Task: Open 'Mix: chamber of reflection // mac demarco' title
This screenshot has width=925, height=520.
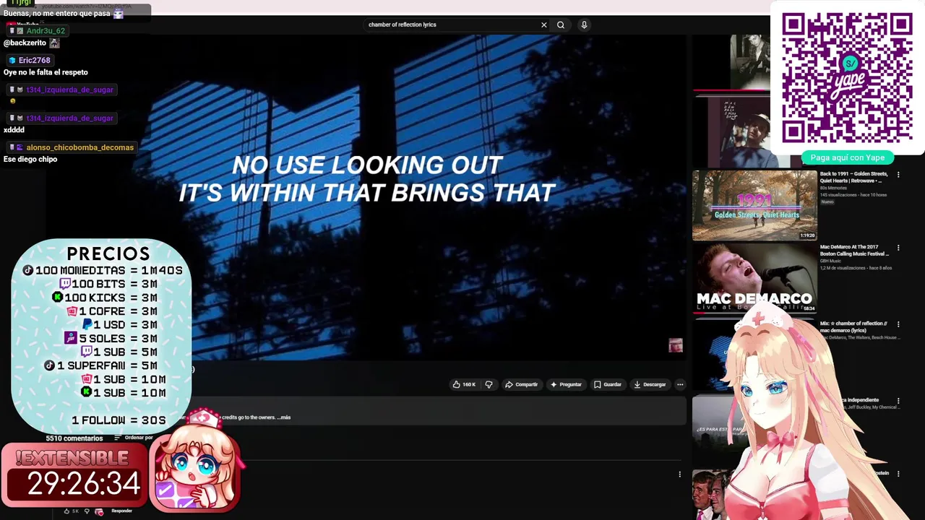Action: click(853, 327)
